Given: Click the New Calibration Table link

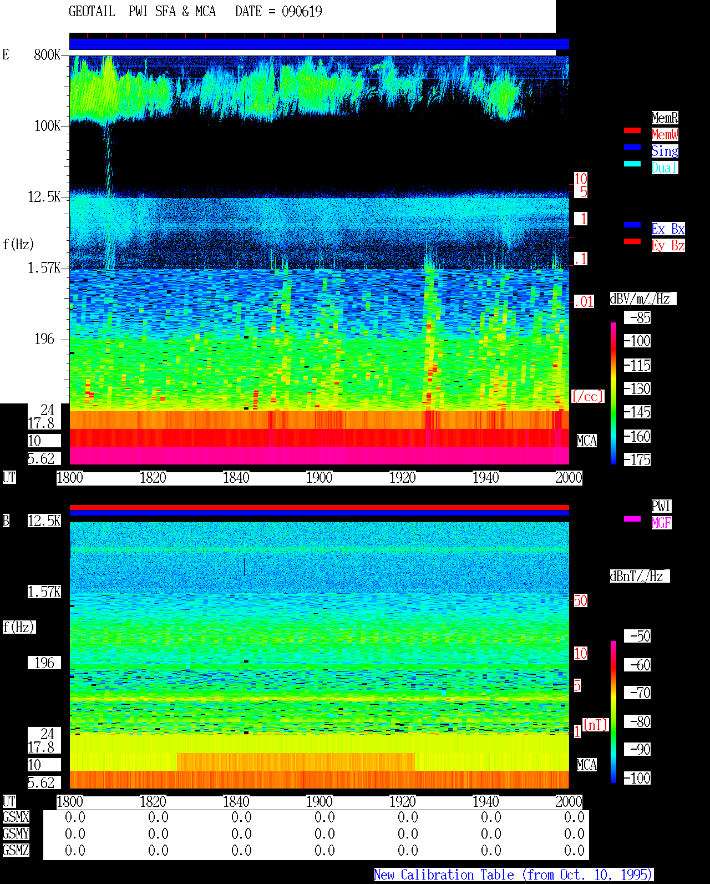Looking at the screenshot, I should [x=514, y=875].
